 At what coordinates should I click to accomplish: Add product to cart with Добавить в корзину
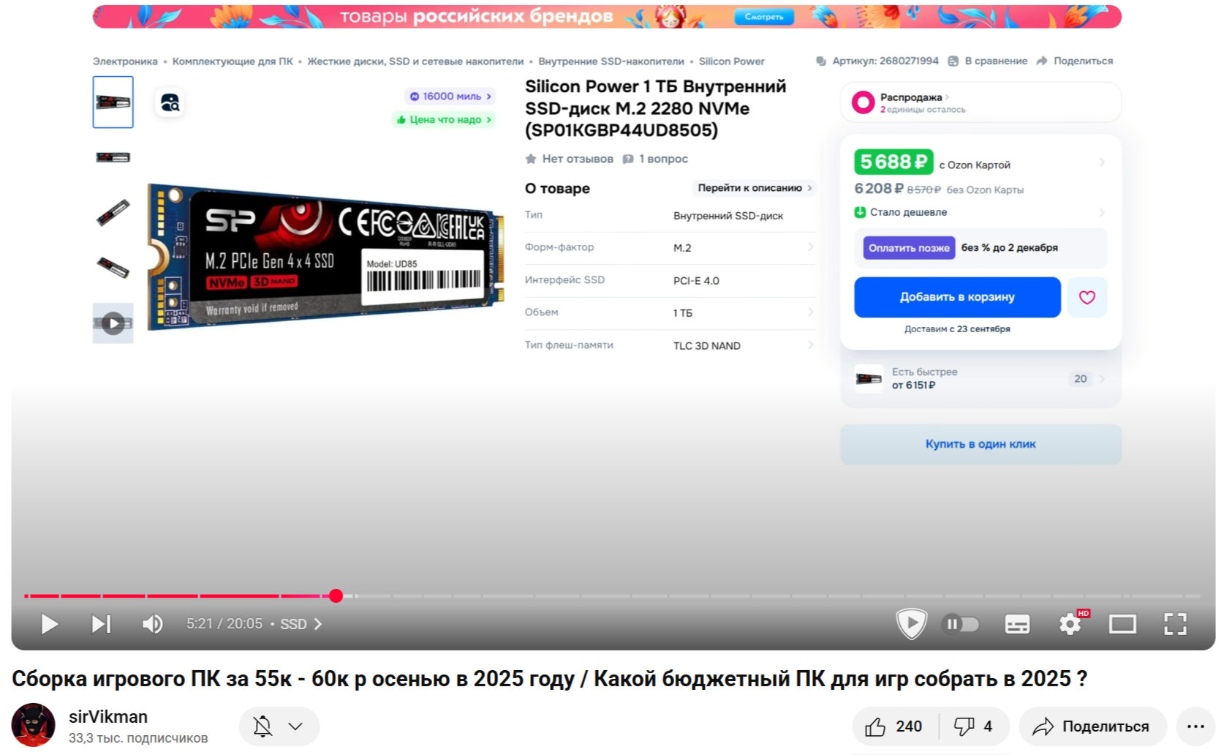click(x=957, y=297)
